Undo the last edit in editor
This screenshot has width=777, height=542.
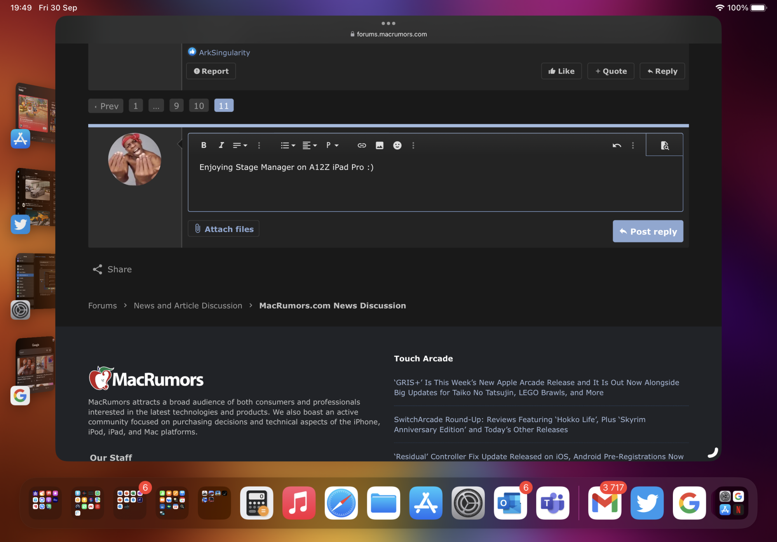pos(617,145)
